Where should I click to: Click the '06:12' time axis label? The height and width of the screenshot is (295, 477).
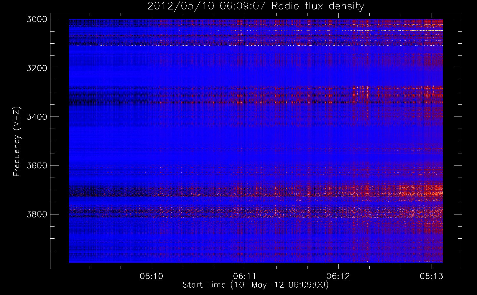(x=338, y=276)
